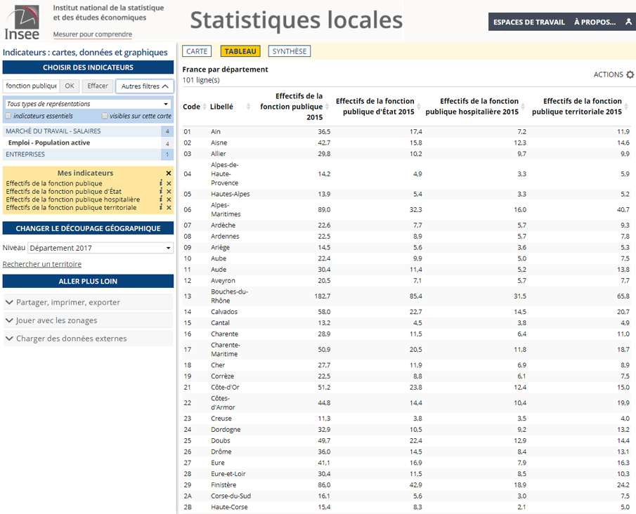This screenshot has height=514, width=636.
Task: Select MARCHÉ DU TRAVAIL - SALAIRES category
Action: tap(88, 131)
